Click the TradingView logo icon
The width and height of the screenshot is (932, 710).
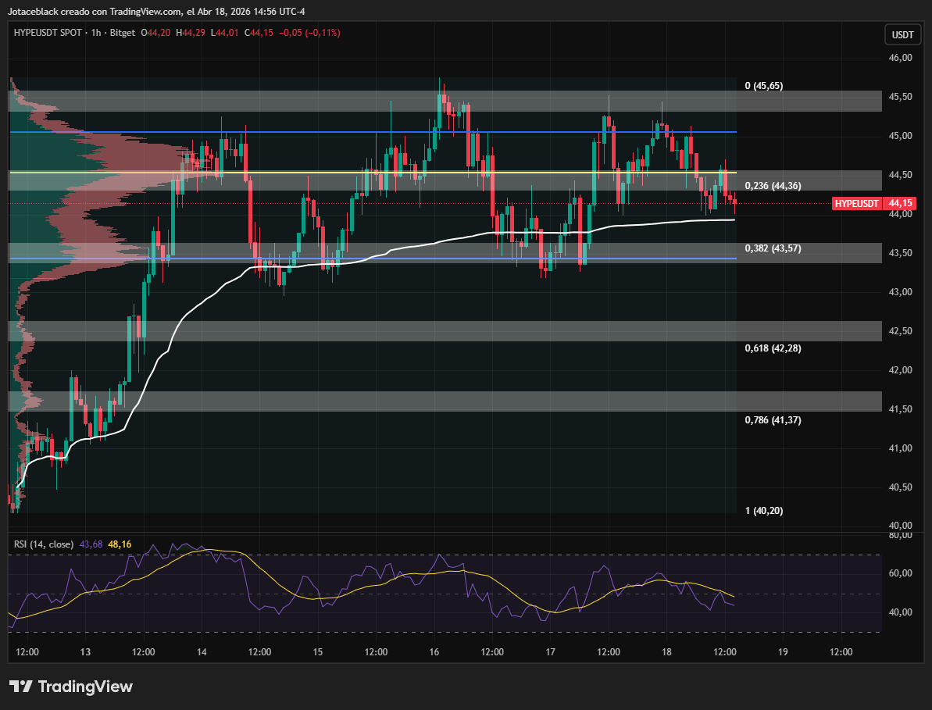(x=20, y=687)
